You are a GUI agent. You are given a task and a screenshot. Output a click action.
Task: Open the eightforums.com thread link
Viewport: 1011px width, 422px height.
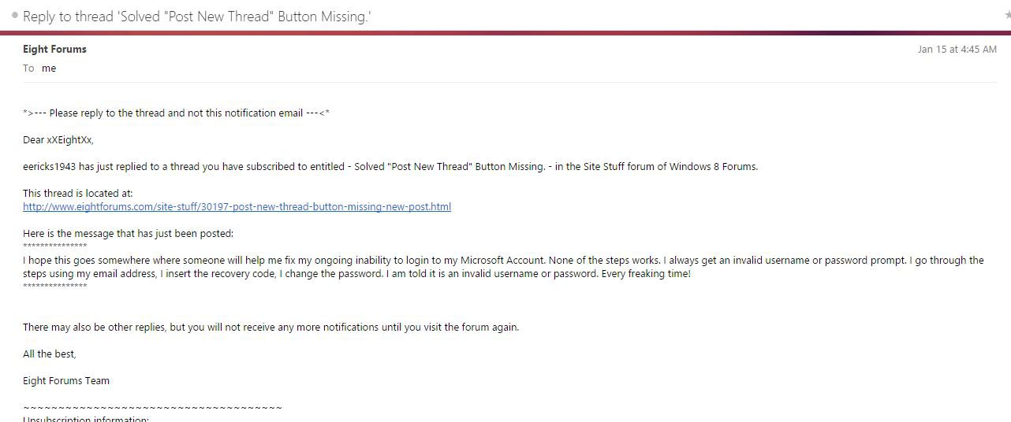237,207
